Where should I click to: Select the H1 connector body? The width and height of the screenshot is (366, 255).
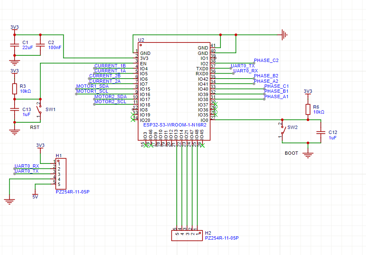[x=61, y=174]
